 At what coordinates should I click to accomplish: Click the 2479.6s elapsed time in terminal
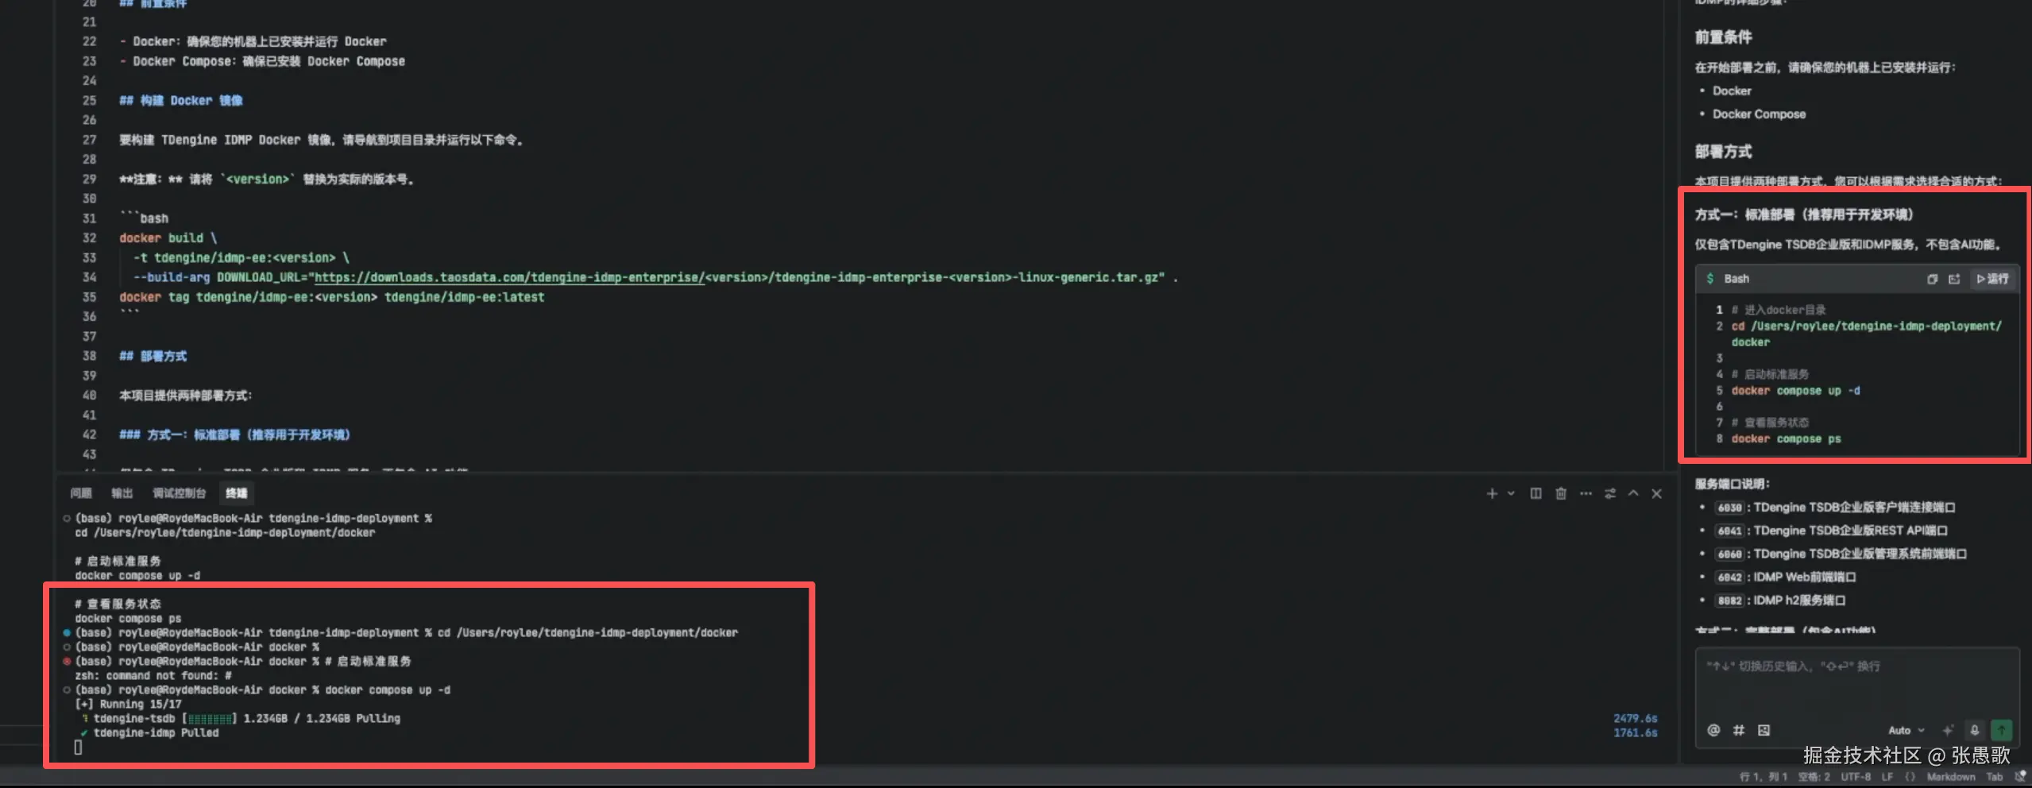click(1635, 718)
